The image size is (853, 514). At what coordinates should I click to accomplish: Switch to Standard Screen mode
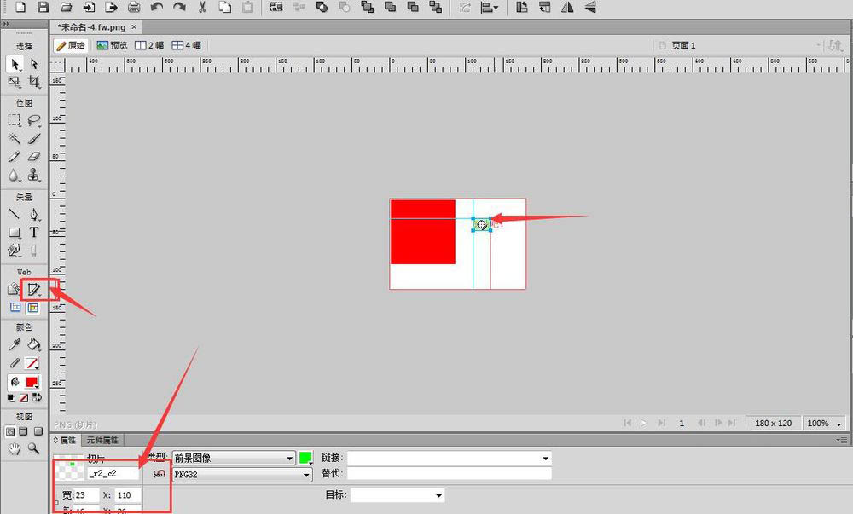[9, 432]
